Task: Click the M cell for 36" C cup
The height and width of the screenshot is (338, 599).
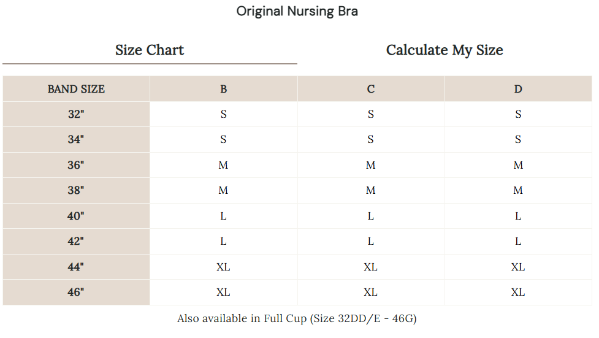Action: (x=371, y=165)
